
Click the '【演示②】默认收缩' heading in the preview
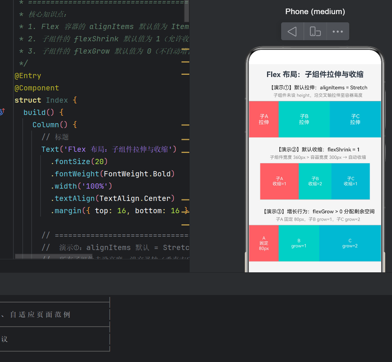point(319,150)
